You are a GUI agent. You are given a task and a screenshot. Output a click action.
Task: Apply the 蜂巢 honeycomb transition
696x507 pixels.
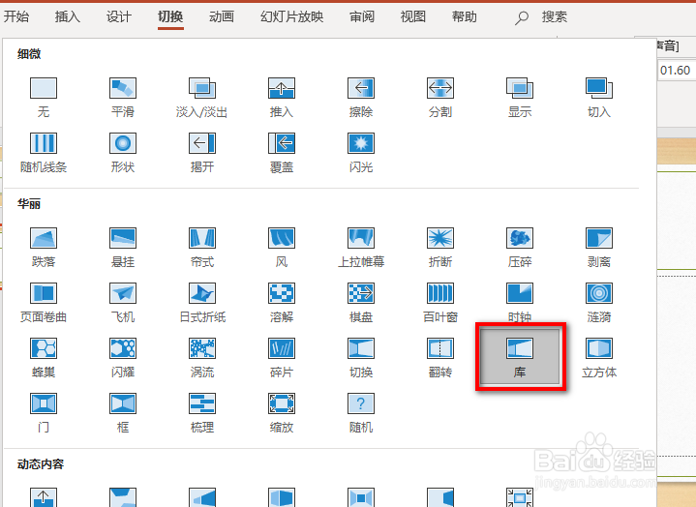click(43, 358)
